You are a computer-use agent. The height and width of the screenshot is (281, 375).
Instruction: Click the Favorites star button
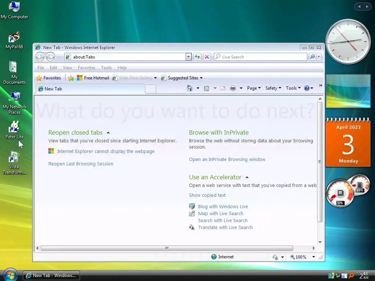(49, 78)
